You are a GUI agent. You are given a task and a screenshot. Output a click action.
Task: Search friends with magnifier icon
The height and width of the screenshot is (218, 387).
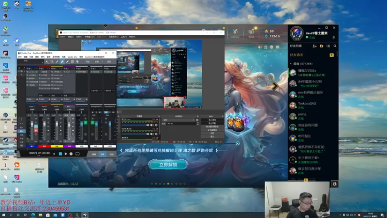click(335, 46)
